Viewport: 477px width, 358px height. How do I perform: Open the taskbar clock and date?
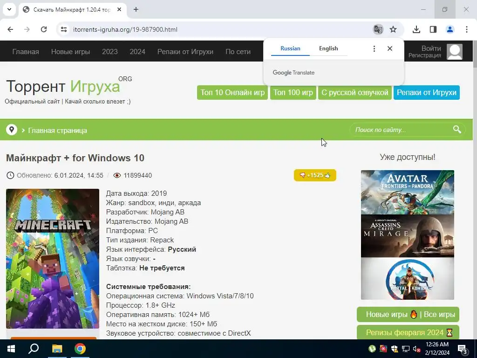click(x=437, y=349)
